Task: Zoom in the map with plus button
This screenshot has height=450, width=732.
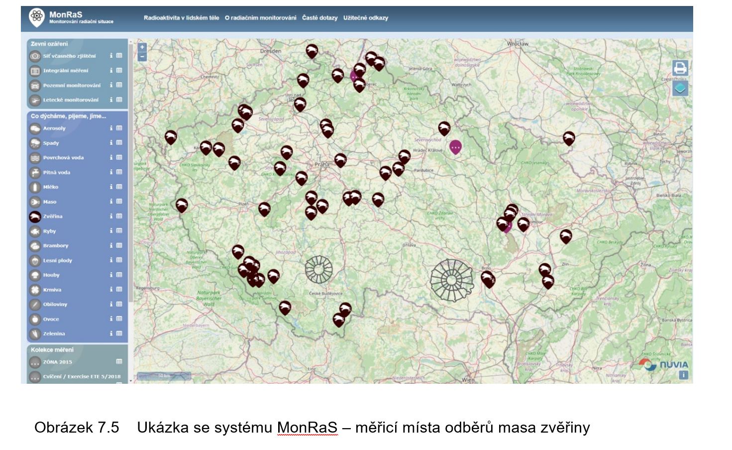Action: 142,47
